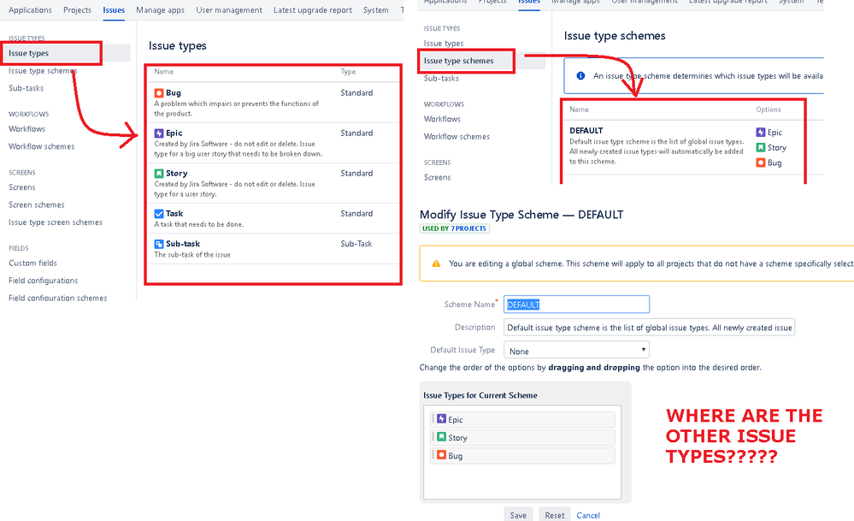Click the highlighted Issue types item in the Issue types page sidebar
The image size is (854, 521).
tap(65, 53)
